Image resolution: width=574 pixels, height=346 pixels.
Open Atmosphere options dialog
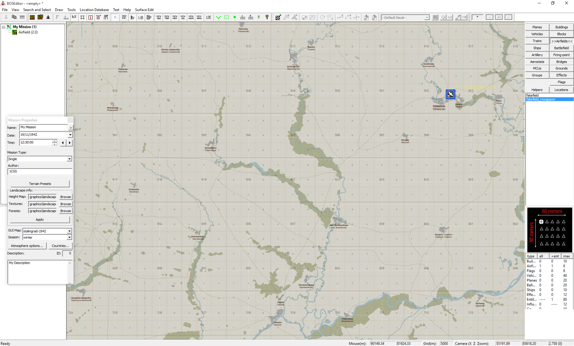click(x=27, y=246)
